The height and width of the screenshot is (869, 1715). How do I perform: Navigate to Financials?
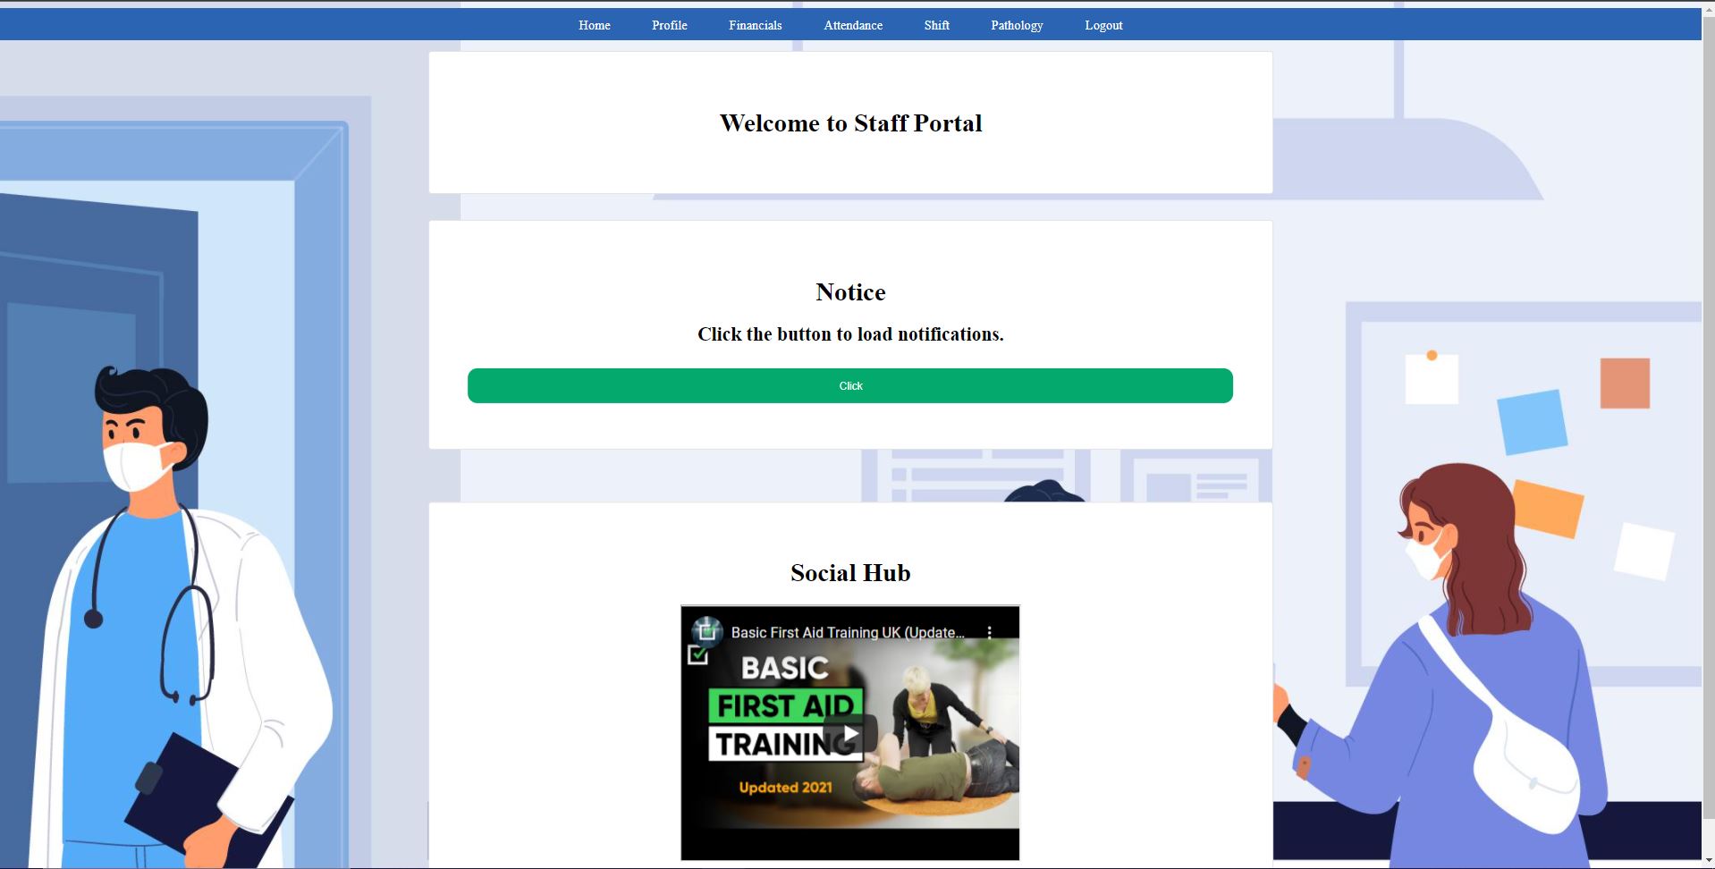(x=755, y=25)
